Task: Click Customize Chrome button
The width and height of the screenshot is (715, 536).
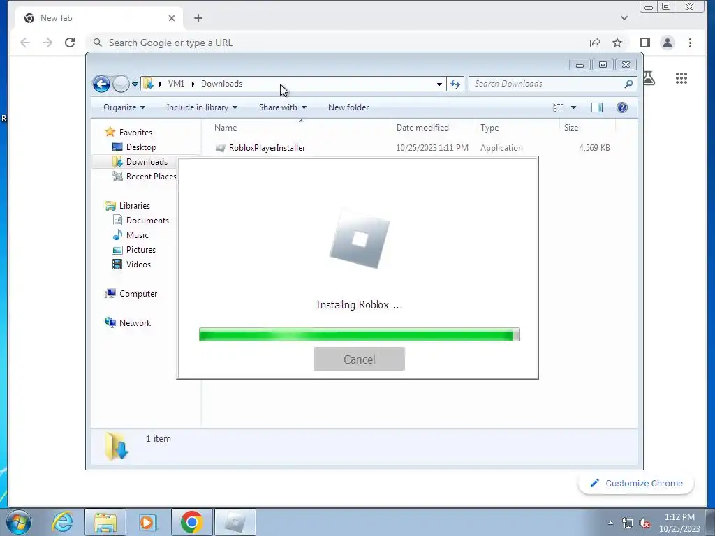Action: pos(636,483)
